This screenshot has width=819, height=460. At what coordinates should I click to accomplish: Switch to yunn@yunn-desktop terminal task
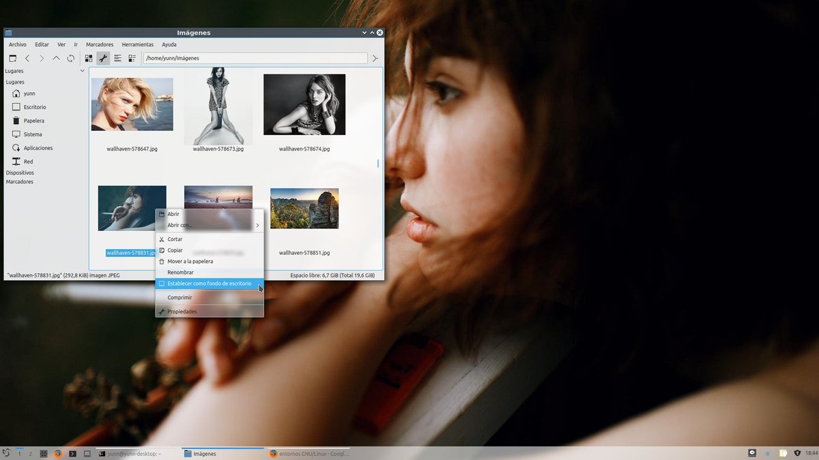pos(135,453)
